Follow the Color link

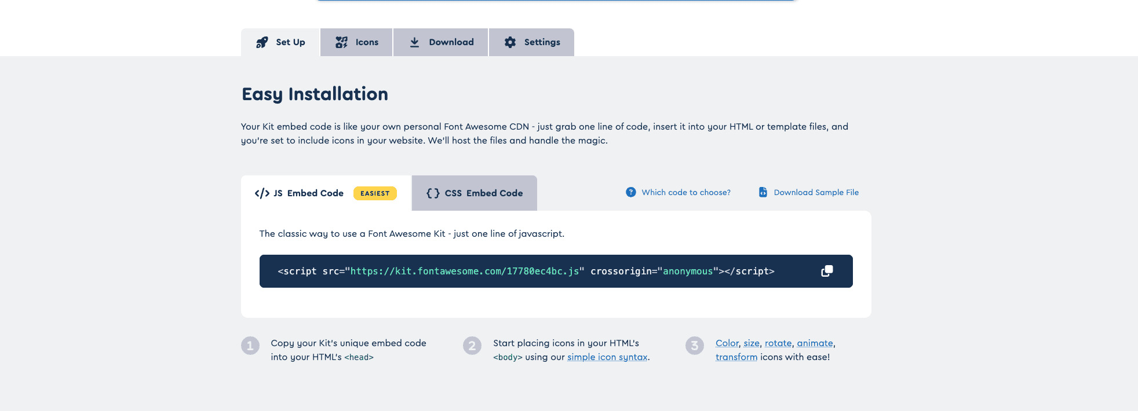727,343
